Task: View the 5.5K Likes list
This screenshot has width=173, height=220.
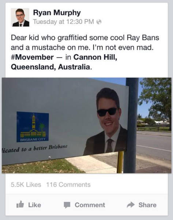Action: (x=26, y=184)
